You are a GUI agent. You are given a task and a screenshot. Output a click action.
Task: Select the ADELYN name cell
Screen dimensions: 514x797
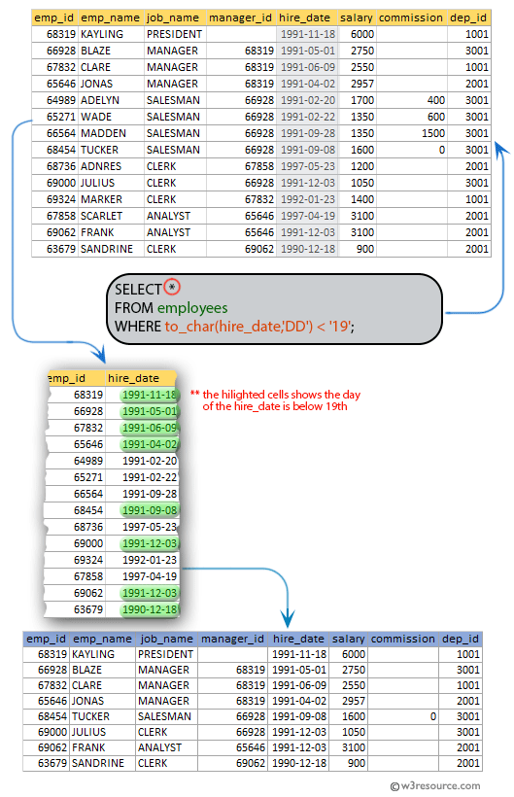point(100,100)
